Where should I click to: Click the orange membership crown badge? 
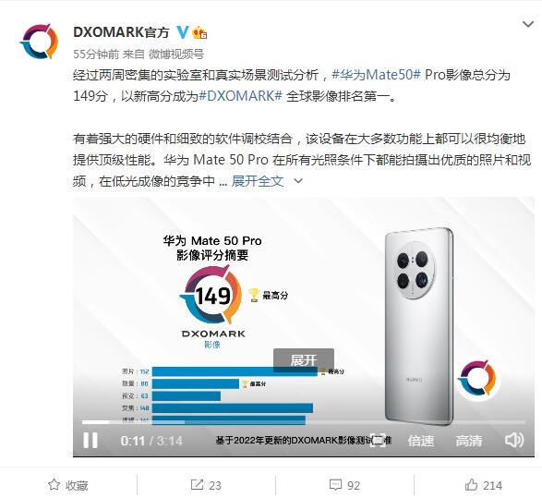click(199, 32)
